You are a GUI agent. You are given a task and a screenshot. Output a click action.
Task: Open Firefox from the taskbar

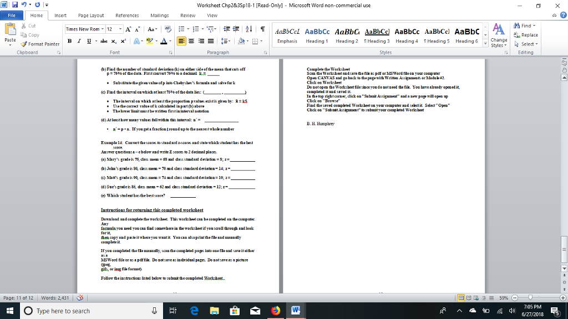(x=276, y=311)
